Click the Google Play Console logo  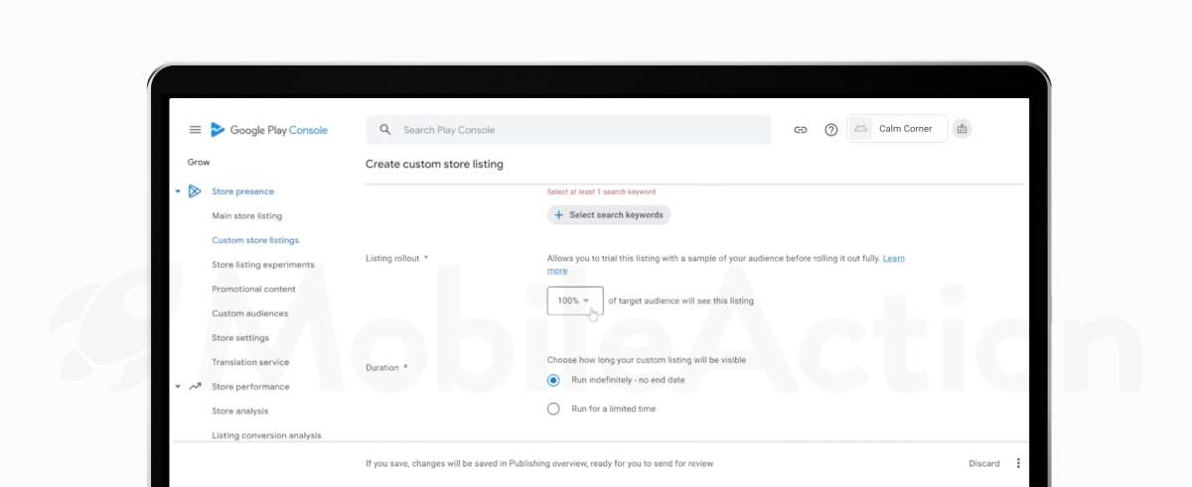tap(268, 130)
